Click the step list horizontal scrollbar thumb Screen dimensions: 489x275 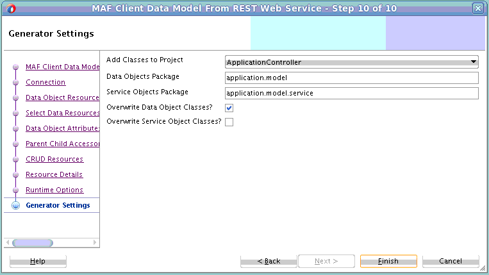(33, 242)
